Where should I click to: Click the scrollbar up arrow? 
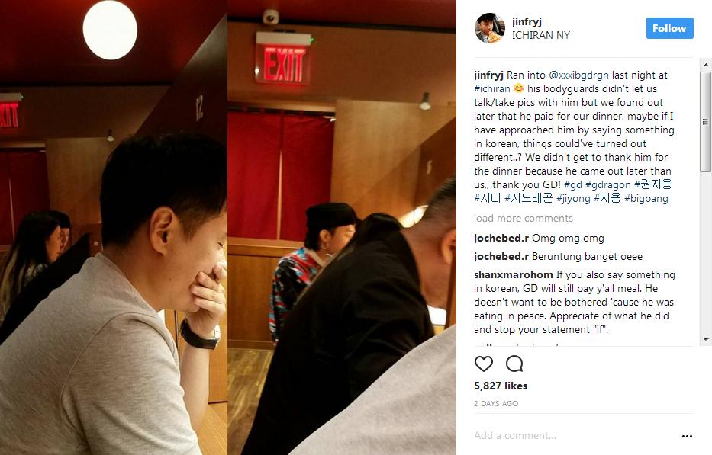click(706, 65)
